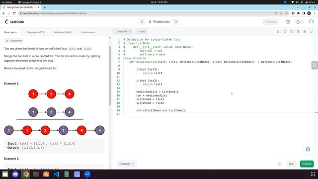Open editor shortcuts icon
Viewport: 318px width, 179px height.
[298, 31]
